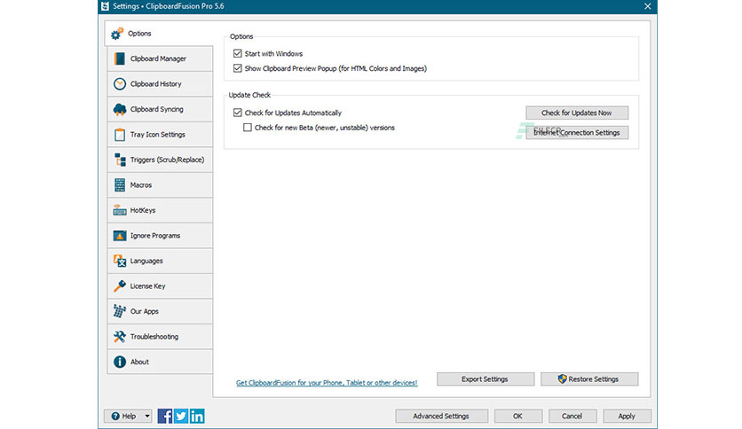Image resolution: width=742 pixels, height=429 pixels.
Task: Open the Facebook page icon
Action: (x=165, y=417)
